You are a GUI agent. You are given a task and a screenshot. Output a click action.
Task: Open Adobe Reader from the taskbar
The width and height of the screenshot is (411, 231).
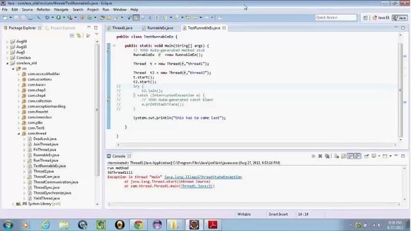pos(213,225)
